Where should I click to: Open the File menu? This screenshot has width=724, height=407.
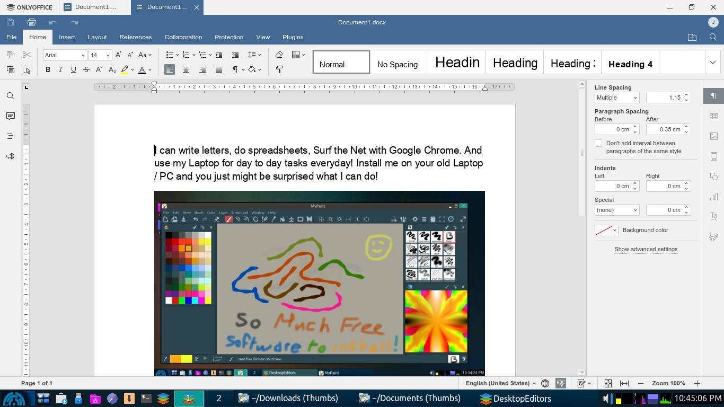tap(11, 37)
